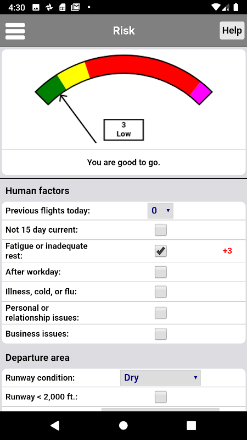The height and width of the screenshot is (440, 247).
Task: Open the hamburger menu icon
Action: 15,31
